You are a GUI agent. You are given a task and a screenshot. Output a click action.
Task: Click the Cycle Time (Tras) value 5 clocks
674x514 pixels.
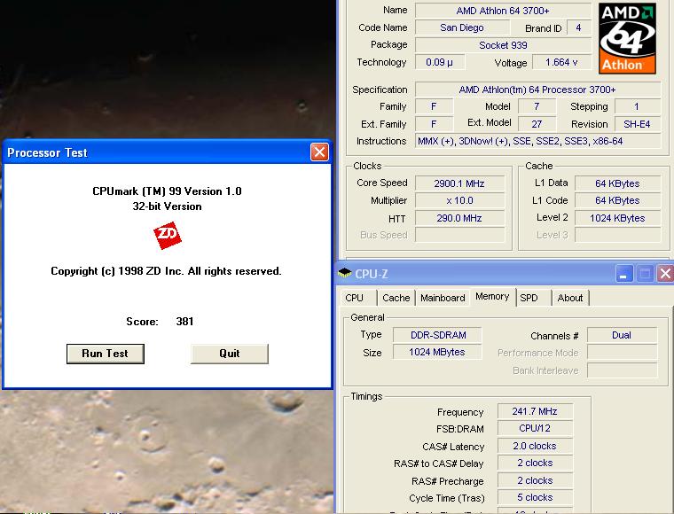pyautogui.click(x=535, y=497)
